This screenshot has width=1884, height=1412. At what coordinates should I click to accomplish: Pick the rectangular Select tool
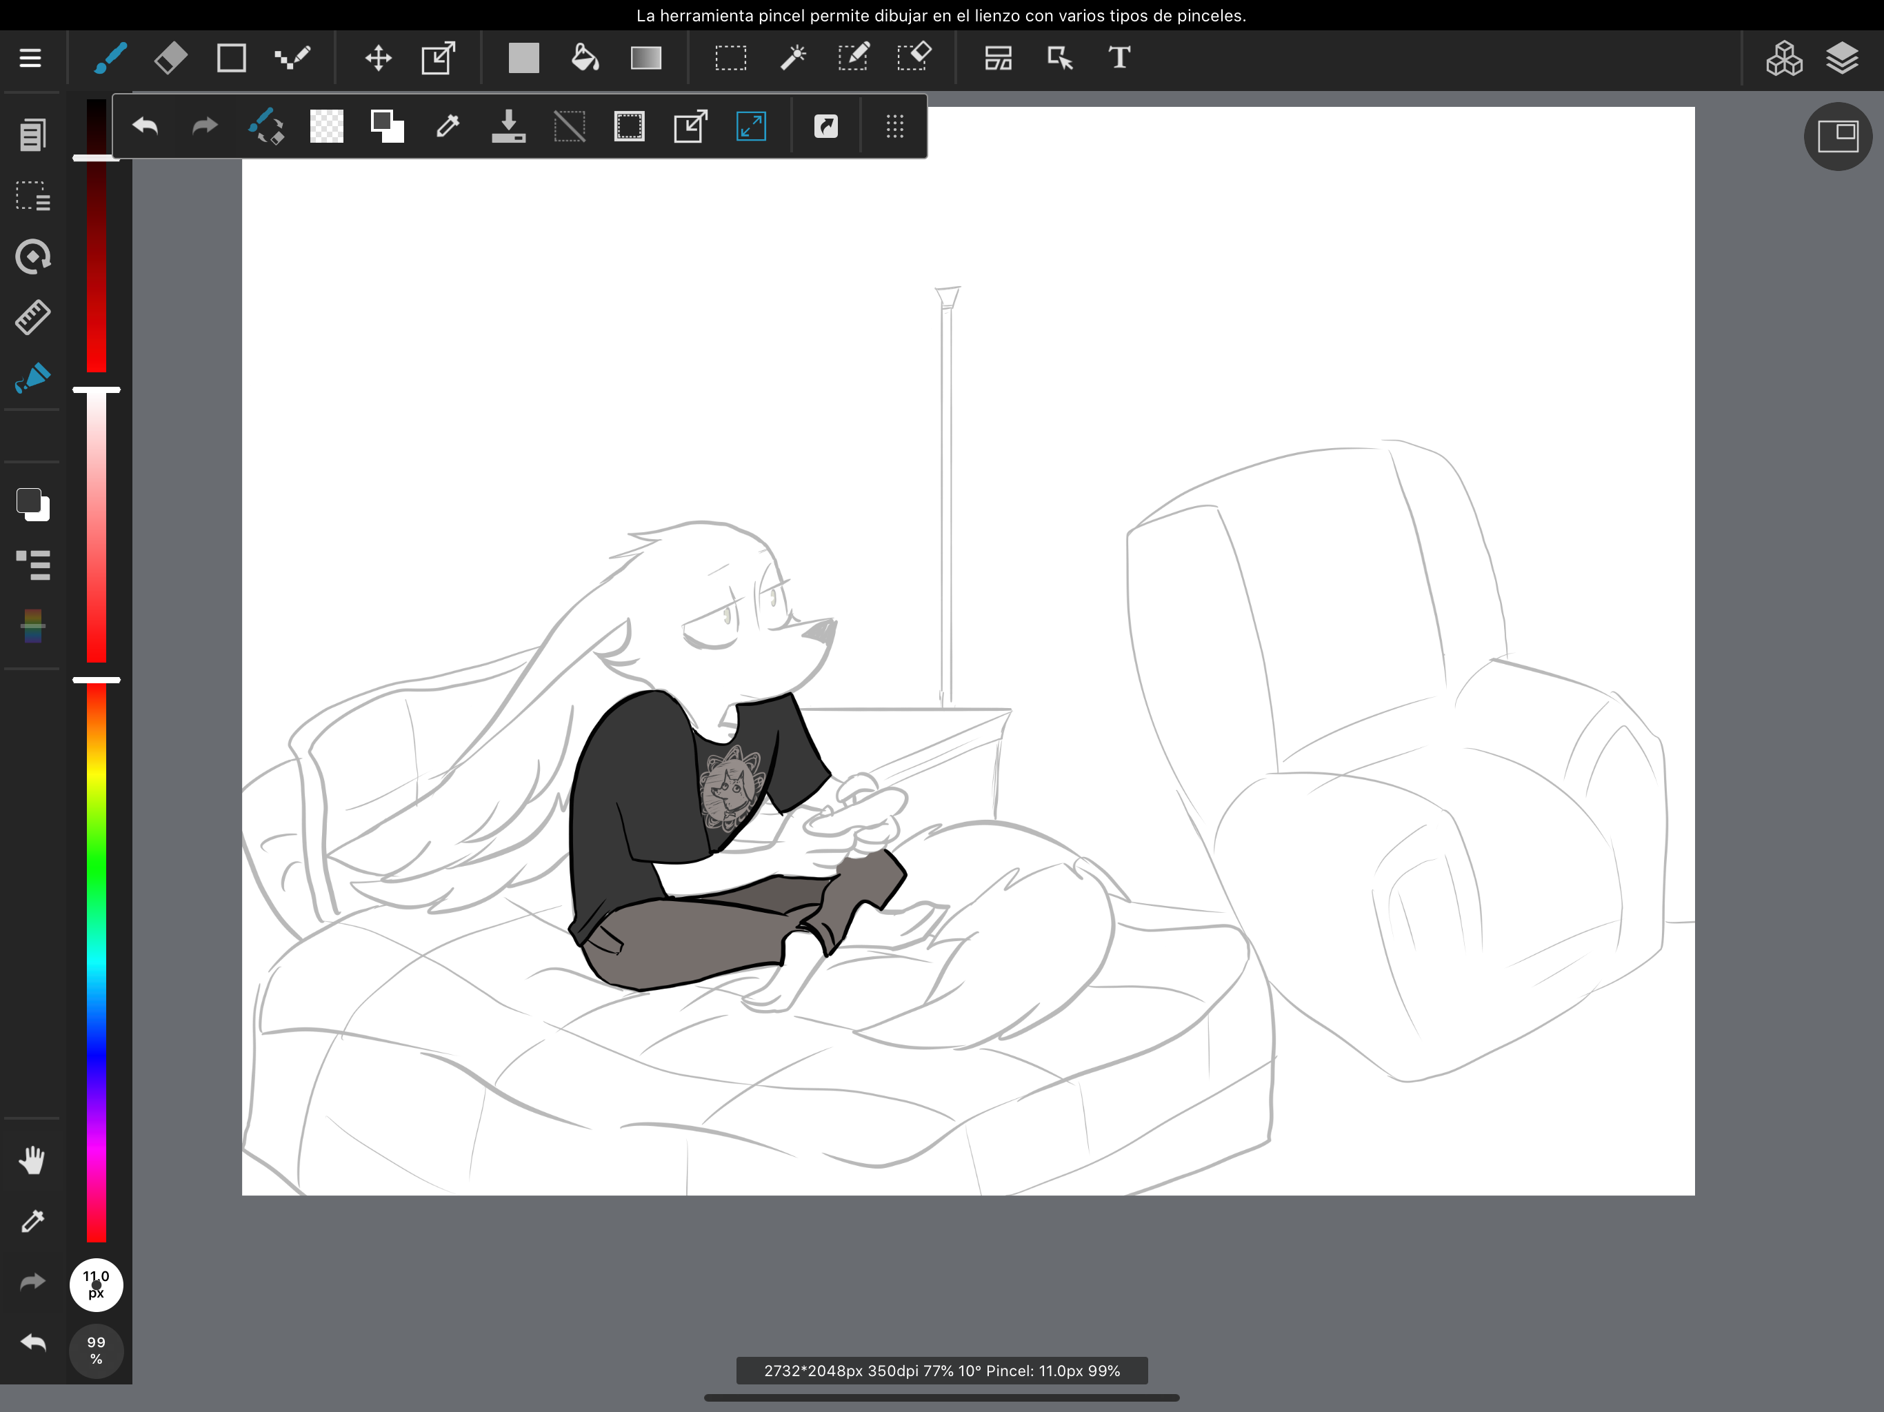click(x=730, y=58)
